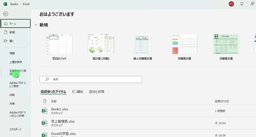Sort by 変更された日 column header
256x137 pixels.
click(x=222, y=101)
